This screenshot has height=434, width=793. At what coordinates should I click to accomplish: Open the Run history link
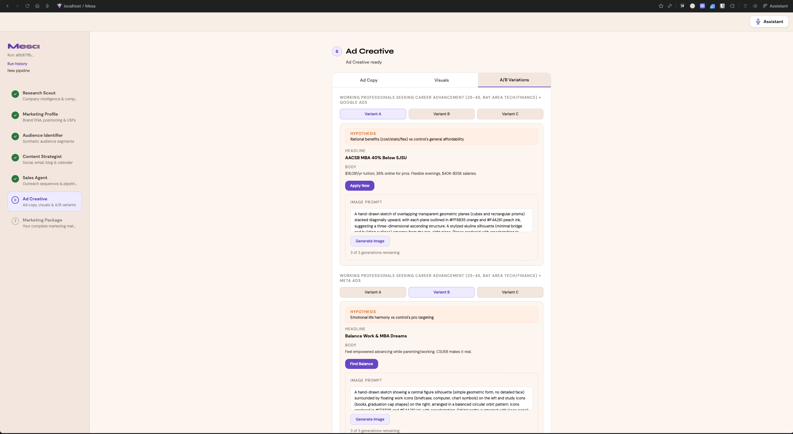(17, 64)
